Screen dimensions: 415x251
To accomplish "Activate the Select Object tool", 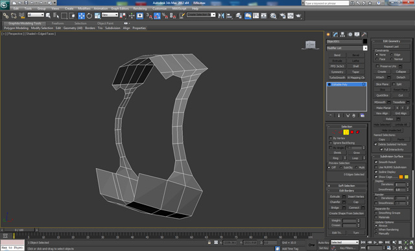I will click(48, 16).
